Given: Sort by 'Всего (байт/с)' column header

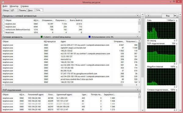Looking at the screenshot, I should pyautogui.click(x=76, y=20).
